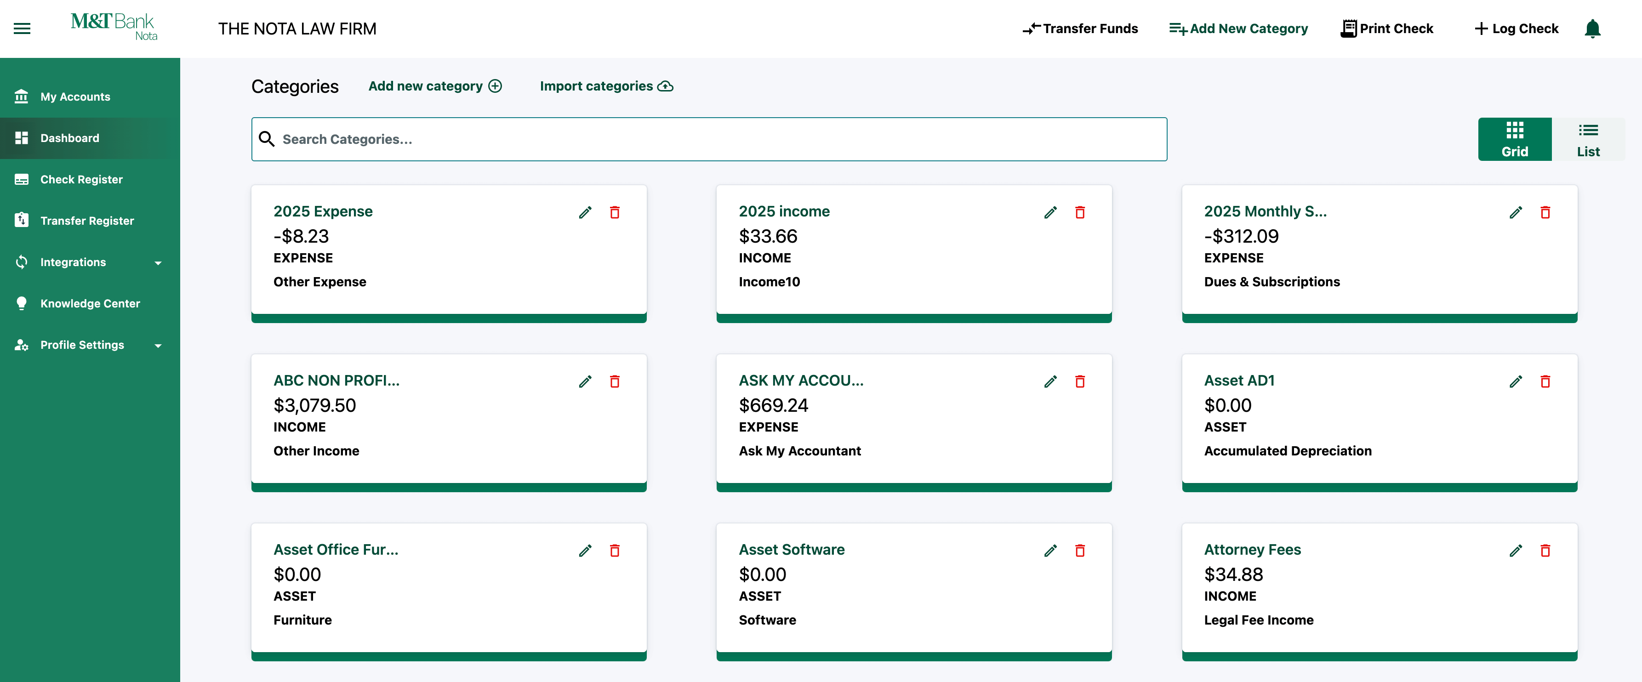Image resolution: width=1642 pixels, height=682 pixels.
Task: Open the Asset Software category title
Action: click(x=792, y=550)
